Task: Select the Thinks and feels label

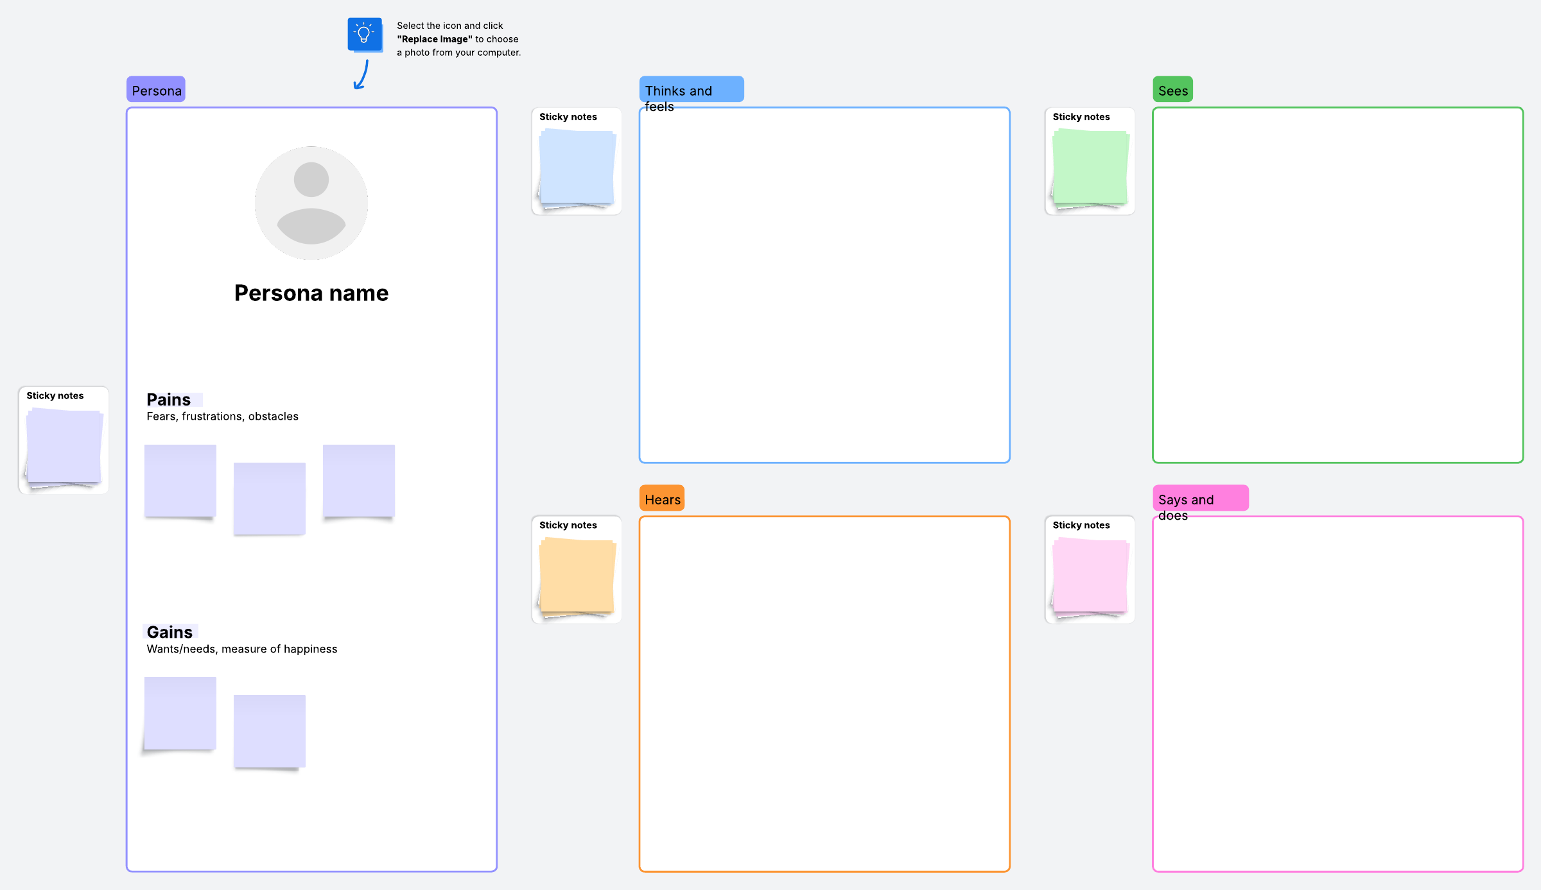Action: point(691,90)
